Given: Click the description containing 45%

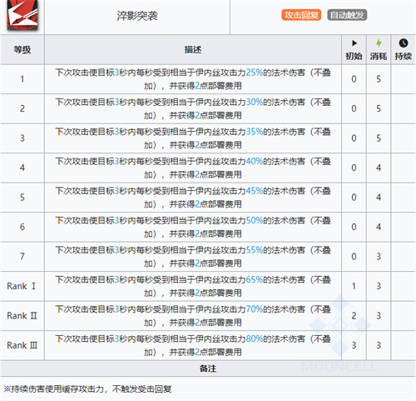Looking at the screenshot, I should [193, 198].
